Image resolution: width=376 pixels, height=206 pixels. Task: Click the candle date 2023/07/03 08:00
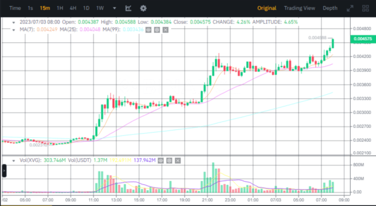pyautogui.click(x=40, y=22)
